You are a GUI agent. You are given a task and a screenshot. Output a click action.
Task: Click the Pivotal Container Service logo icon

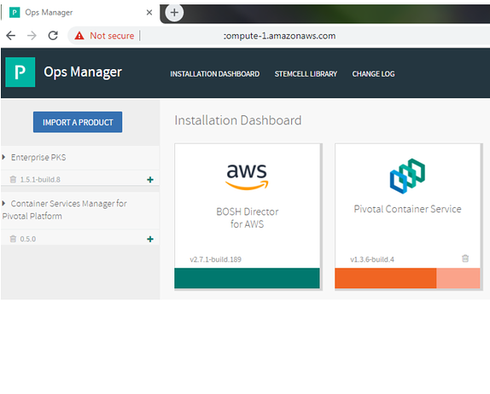407,176
